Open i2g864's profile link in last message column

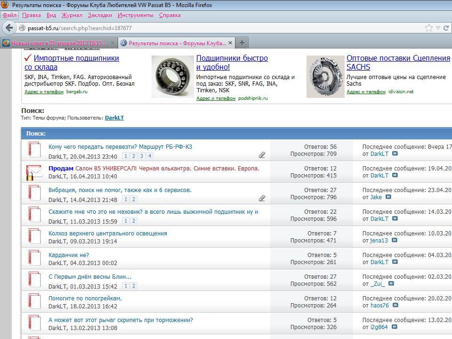[x=379, y=327]
